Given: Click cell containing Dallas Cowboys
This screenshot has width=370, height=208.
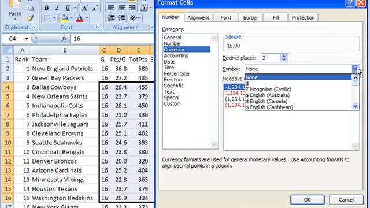Looking at the screenshot, I should click(65, 87).
